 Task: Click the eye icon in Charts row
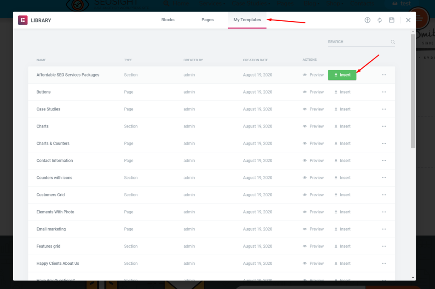[305, 126]
